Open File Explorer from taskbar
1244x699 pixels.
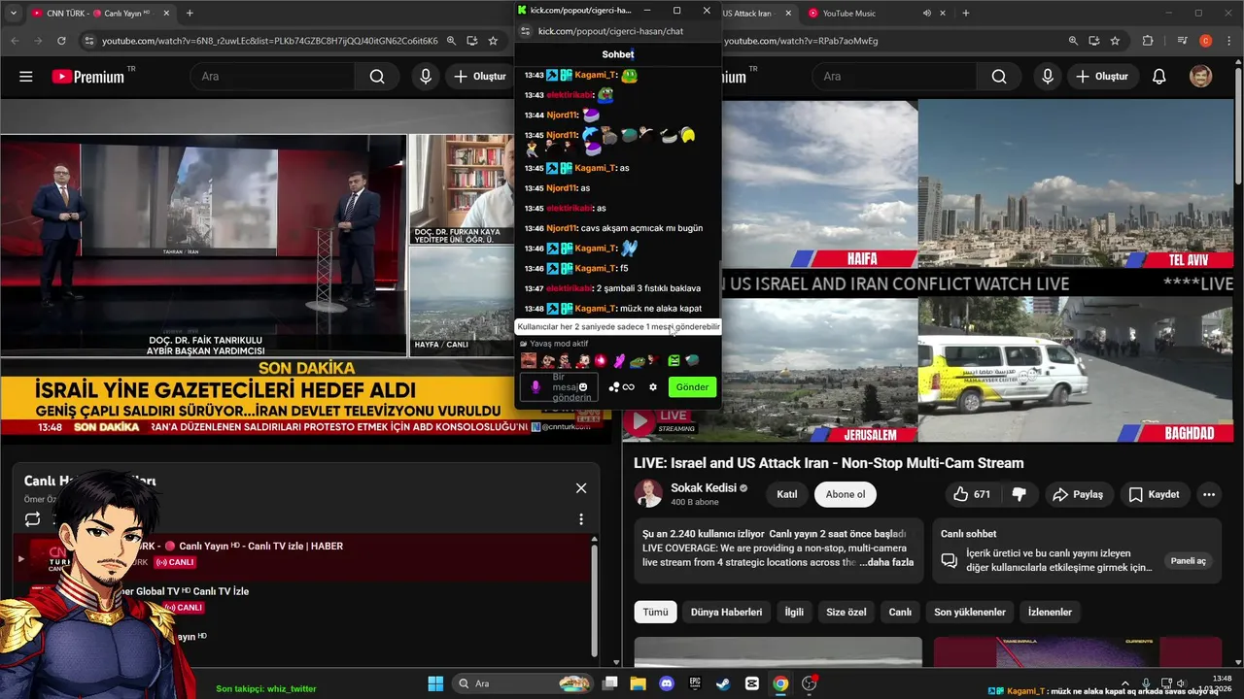[x=638, y=683]
